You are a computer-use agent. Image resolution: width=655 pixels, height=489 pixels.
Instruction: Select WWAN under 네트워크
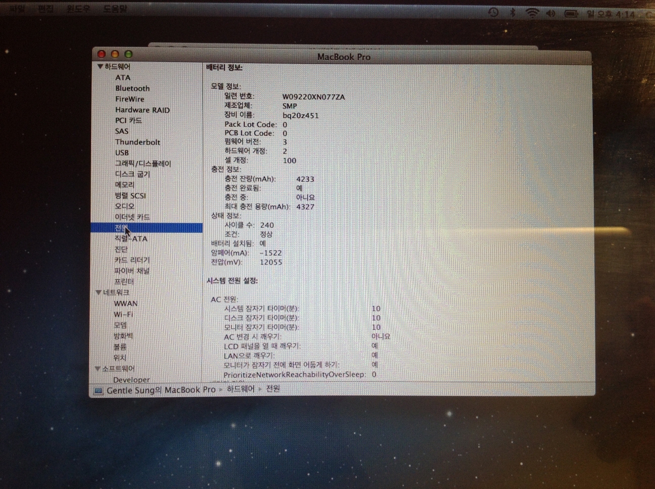125,304
